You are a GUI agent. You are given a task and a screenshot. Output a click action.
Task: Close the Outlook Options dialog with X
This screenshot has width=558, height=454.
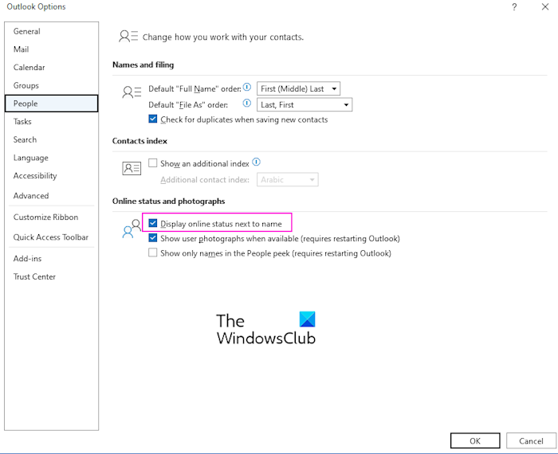click(x=544, y=7)
